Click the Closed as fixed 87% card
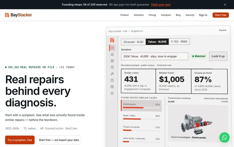This screenshot has height=147, width=234. 209,81
